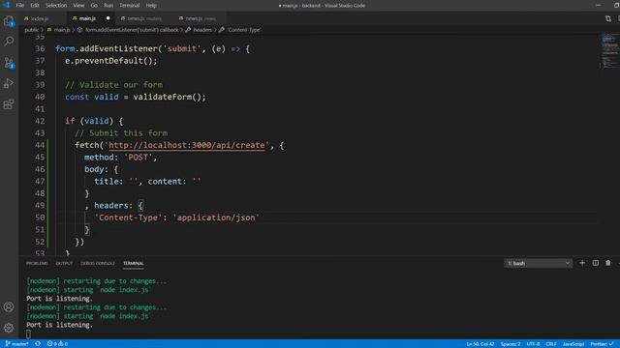Open the Accounts menu icon
The width and height of the screenshot is (620, 348).
(x=9, y=306)
